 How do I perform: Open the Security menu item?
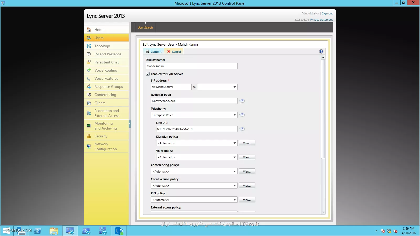[106, 136]
